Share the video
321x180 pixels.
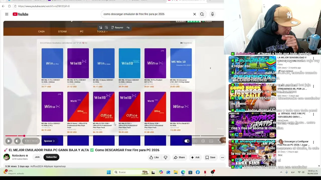179,157
